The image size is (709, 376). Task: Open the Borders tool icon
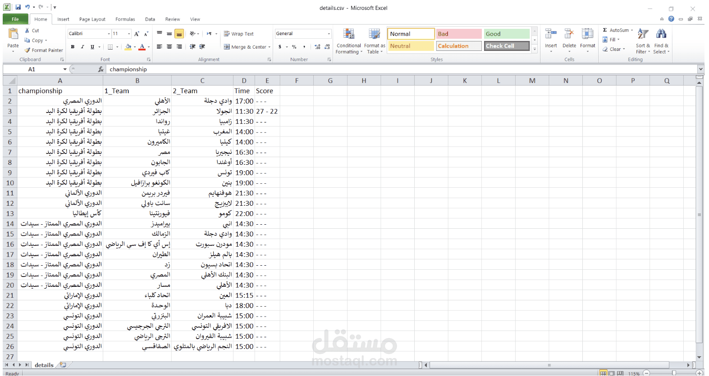(x=110, y=47)
